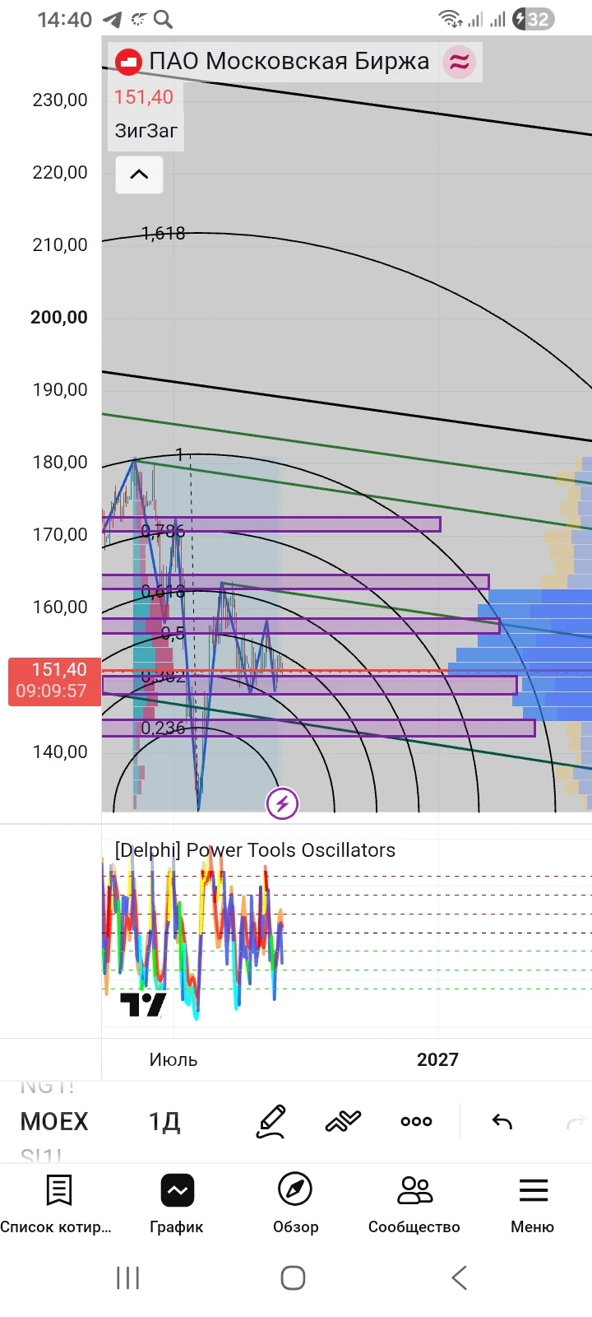The width and height of the screenshot is (592, 1317).
Task: Open more options three-circles icon
Action: [x=416, y=1121]
